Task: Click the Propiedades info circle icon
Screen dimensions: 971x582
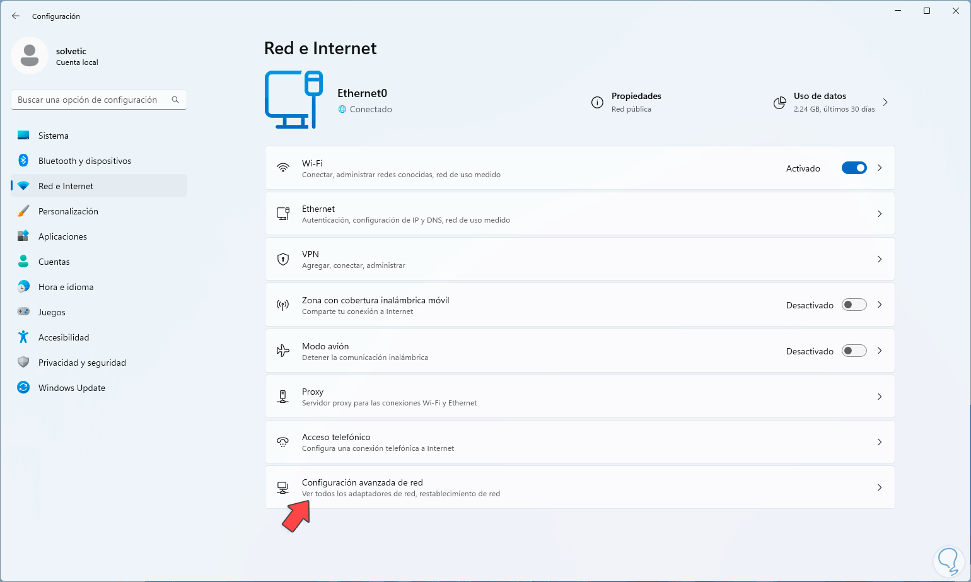Action: pyautogui.click(x=597, y=102)
